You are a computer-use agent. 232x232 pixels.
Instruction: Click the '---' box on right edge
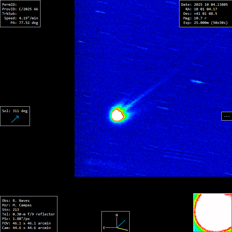227,116
